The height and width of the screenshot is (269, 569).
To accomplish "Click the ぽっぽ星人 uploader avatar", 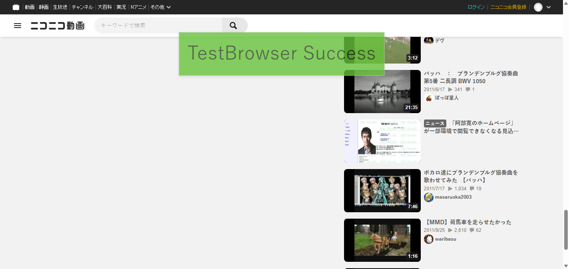I will click(429, 98).
